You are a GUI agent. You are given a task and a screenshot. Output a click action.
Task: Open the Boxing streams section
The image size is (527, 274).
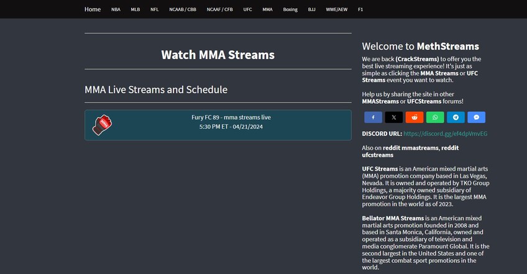click(x=290, y=9)
